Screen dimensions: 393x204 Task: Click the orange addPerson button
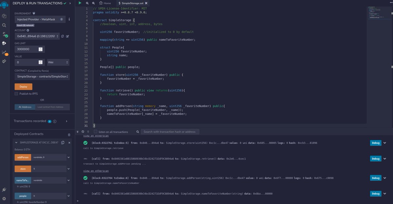tap(23, 157)
